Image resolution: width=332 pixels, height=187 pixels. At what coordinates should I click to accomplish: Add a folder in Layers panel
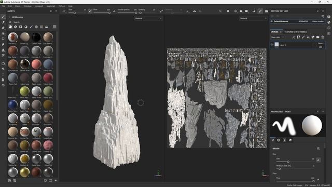318,37
